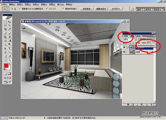Add a layer mask
This screenshot has width=166, height=120.
pos(133,105)
